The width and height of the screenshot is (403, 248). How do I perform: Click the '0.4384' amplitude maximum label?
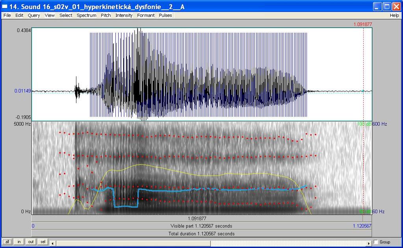pyautogui.click(x=24, y=31)
